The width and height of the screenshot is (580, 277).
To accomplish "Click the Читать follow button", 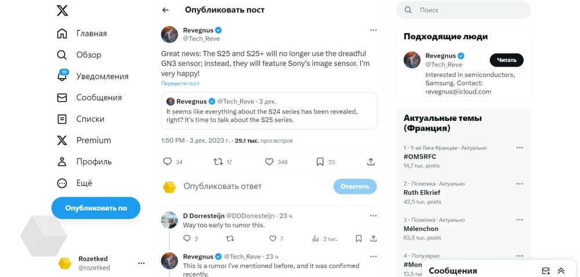I will pos(506,60).
